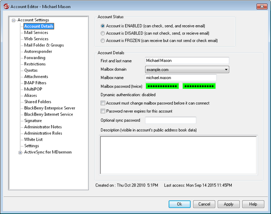Expand ActiveSync for MDaemon node
271x214 pixels.
coord(20,152)
